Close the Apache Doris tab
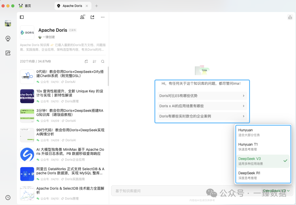Image resolution: width=296 pixels, height=205 pixels. (x=87, y=6)
